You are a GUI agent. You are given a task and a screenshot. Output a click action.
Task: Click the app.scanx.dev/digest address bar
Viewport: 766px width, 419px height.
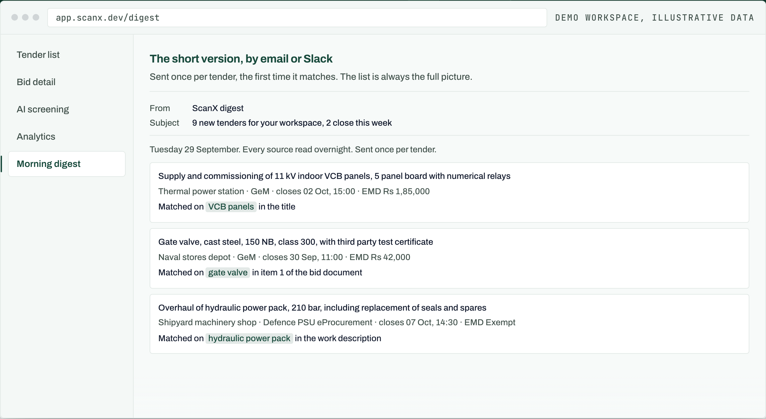(x=297, y=18)
